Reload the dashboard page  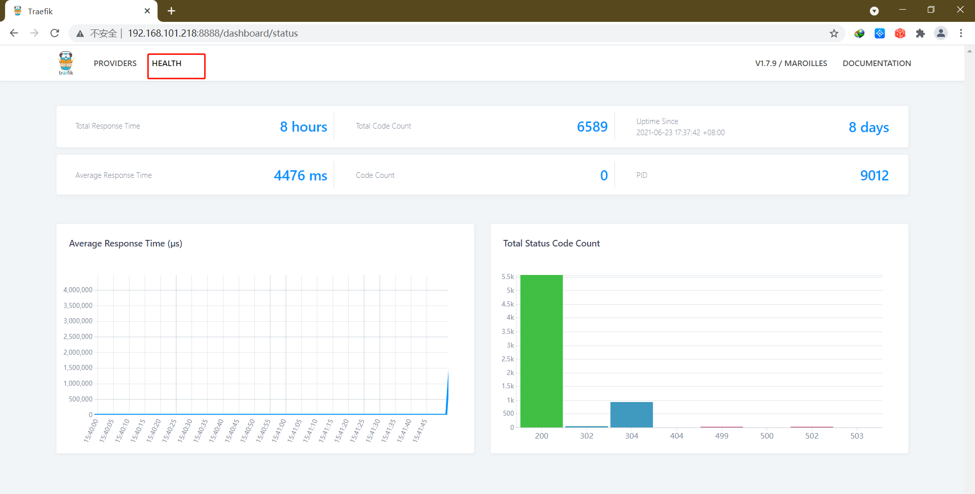click(55, 33)
